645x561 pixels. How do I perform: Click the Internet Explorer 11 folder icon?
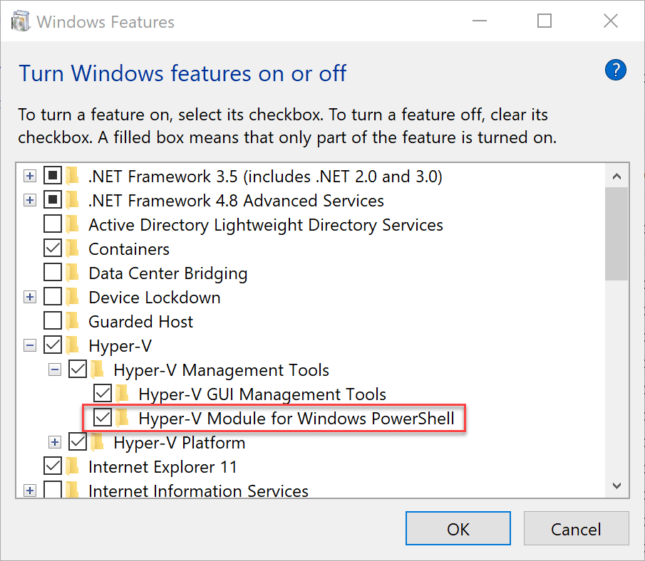(72, 466)
